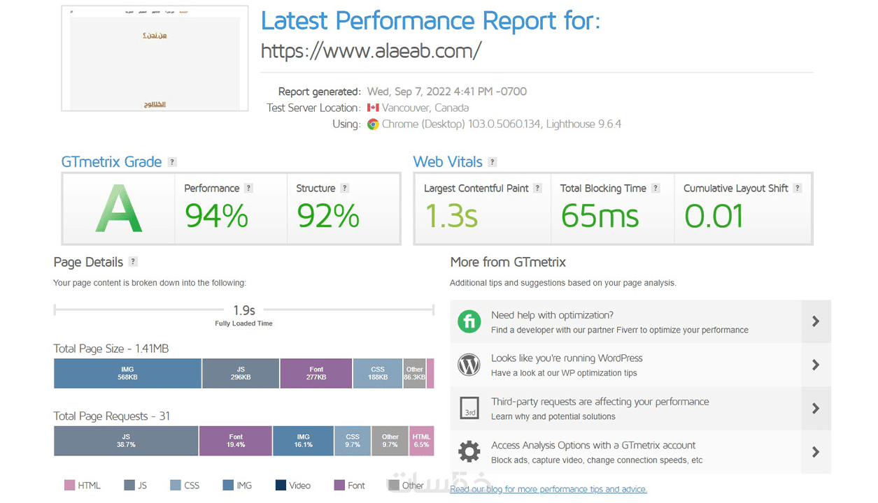
Task: Click the Web Vitals heading
Action: coord(448,162)
